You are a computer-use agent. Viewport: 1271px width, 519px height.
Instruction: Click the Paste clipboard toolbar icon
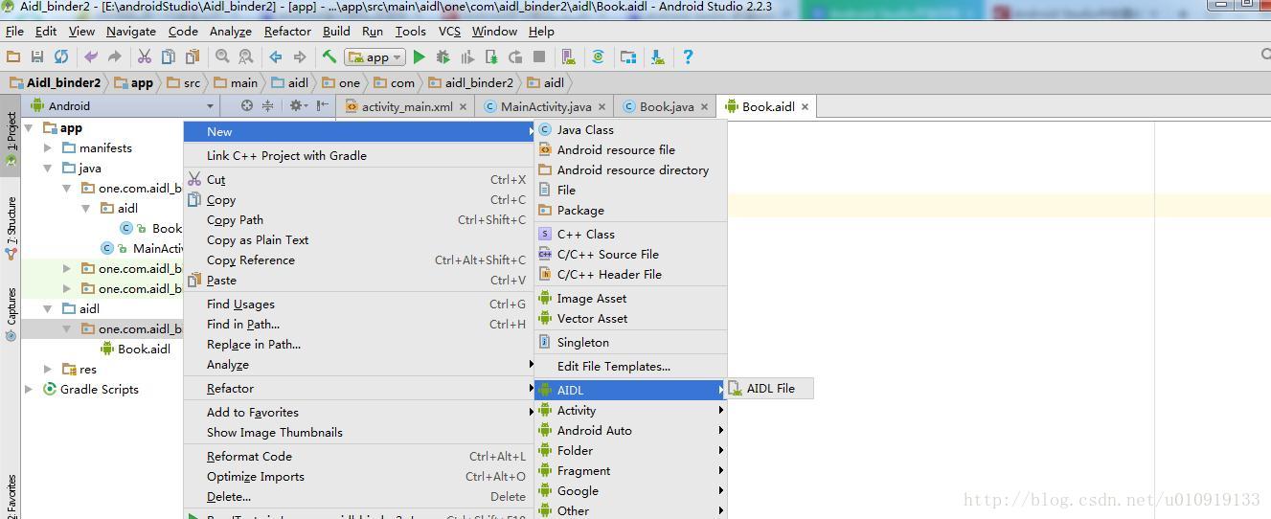pyautogui.click(x=193, y=57)
